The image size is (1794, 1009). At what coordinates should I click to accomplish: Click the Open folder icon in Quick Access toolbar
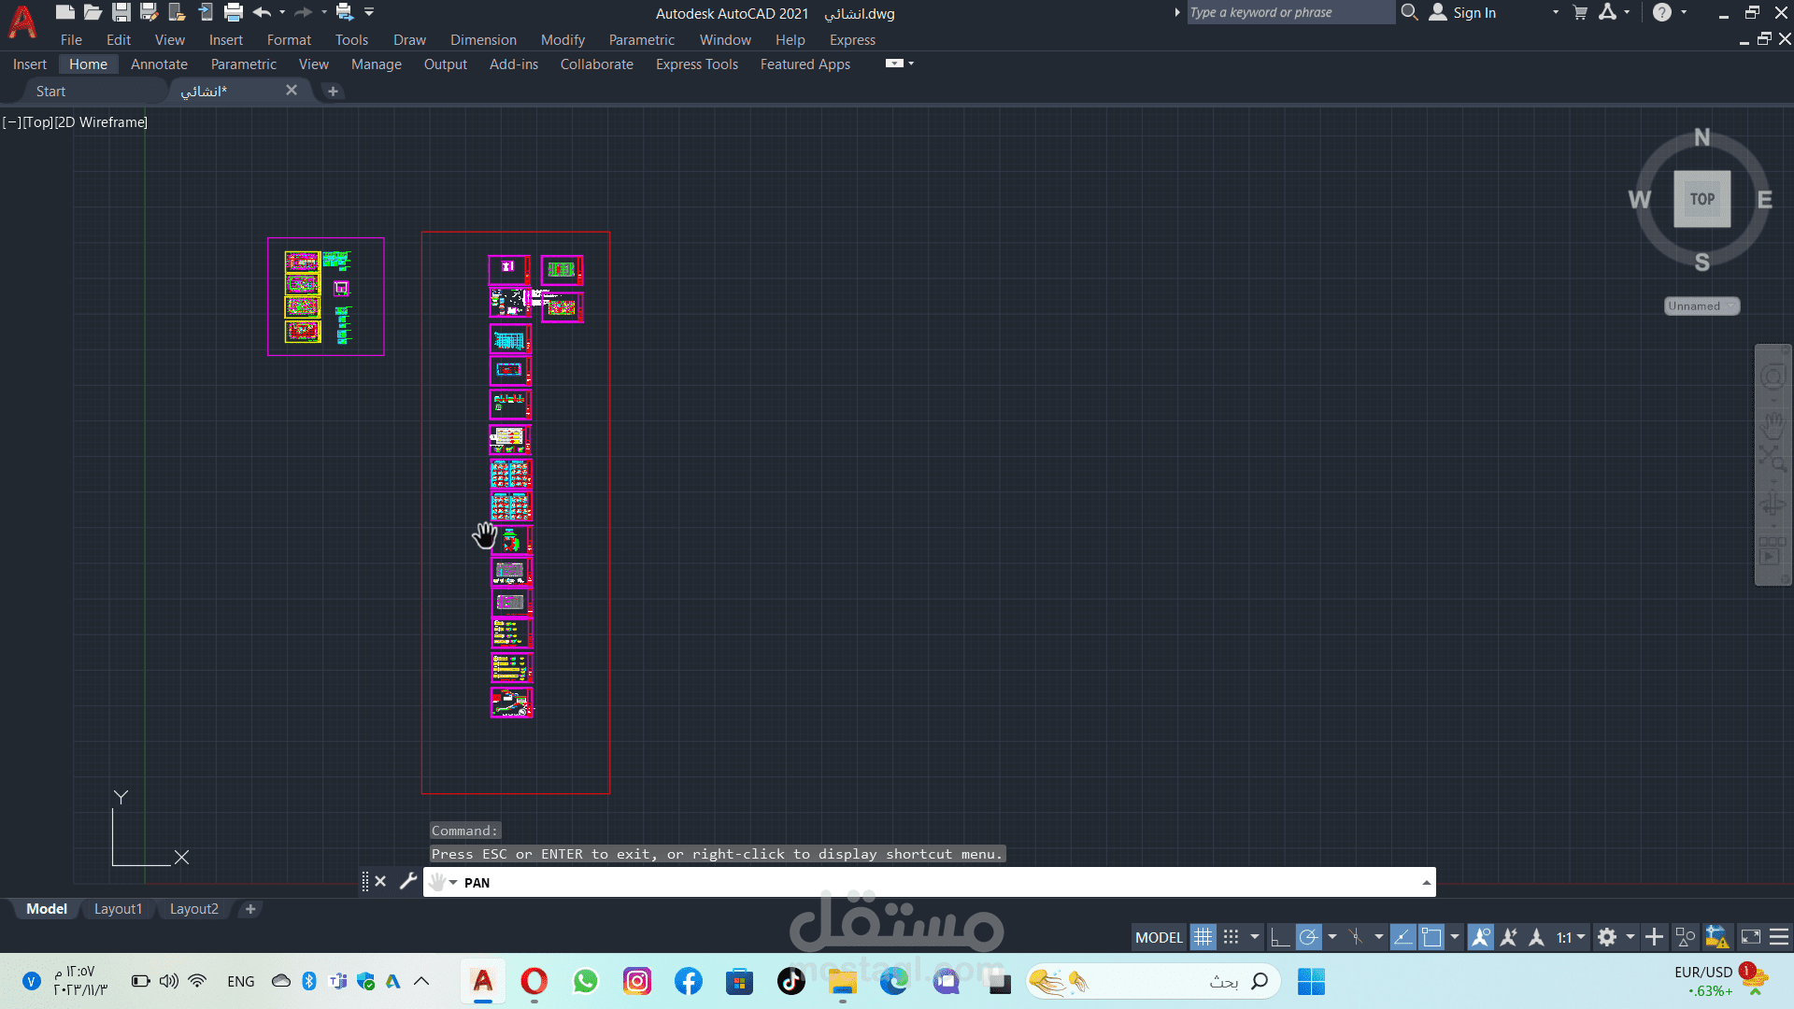pos(93,12)
